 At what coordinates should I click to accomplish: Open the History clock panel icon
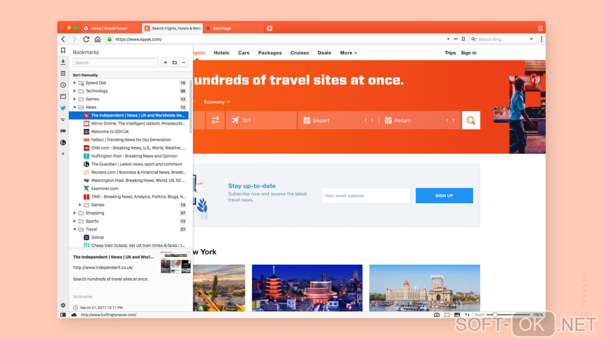(63, 85)
